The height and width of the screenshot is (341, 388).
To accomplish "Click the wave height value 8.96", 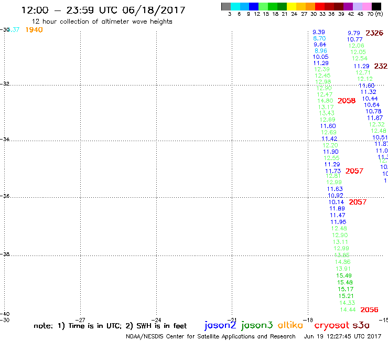I will [x=321, y=51].
